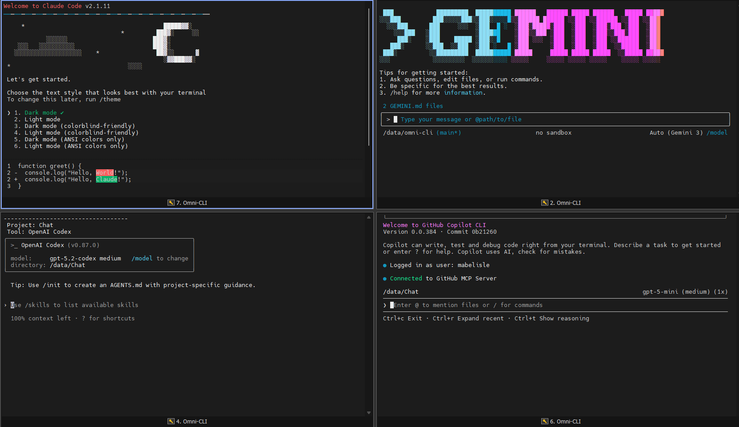The height and width of the screenshot is (427, 739).
Task: Choose option 4 Light mode (colorblind-friendly)
Action: click(x=76, y=133)
